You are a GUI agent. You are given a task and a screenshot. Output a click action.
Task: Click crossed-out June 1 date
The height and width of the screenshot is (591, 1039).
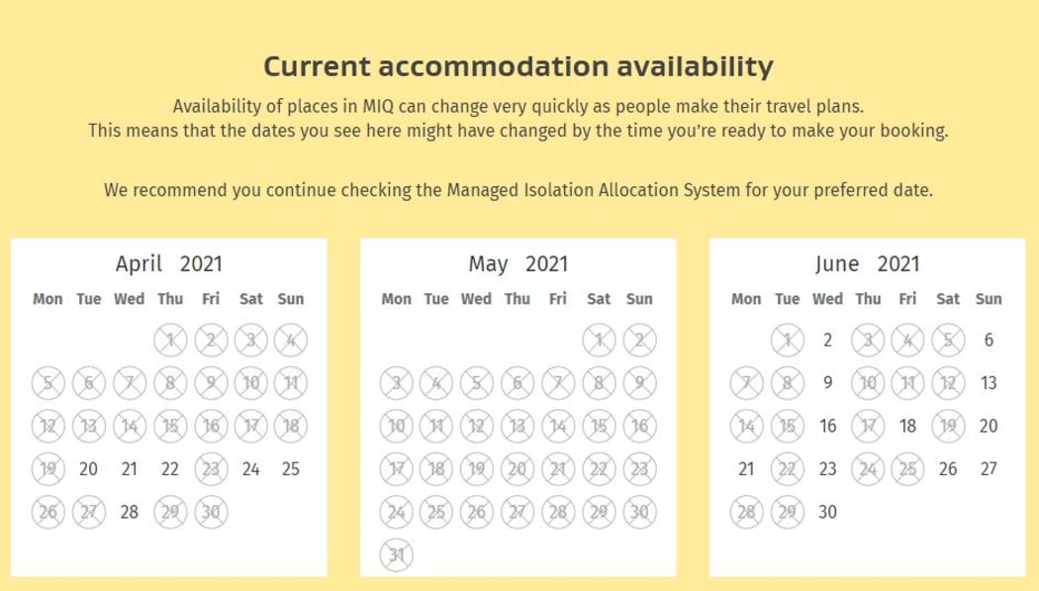(x=788, y=341)
